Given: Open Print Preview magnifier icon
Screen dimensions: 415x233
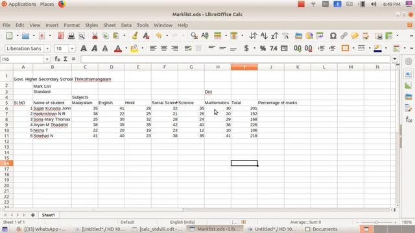Looking at the screenshot, I should [x=82, y=36].
